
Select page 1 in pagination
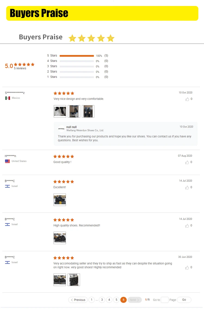92,300
